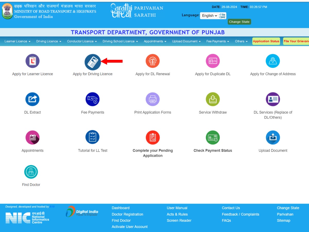Select the Service Withdraw icon
309x232 pixels.
click(x=213, y=99)
